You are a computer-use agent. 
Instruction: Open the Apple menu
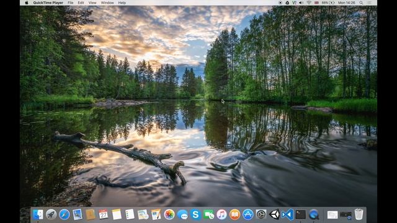(26, 2)
